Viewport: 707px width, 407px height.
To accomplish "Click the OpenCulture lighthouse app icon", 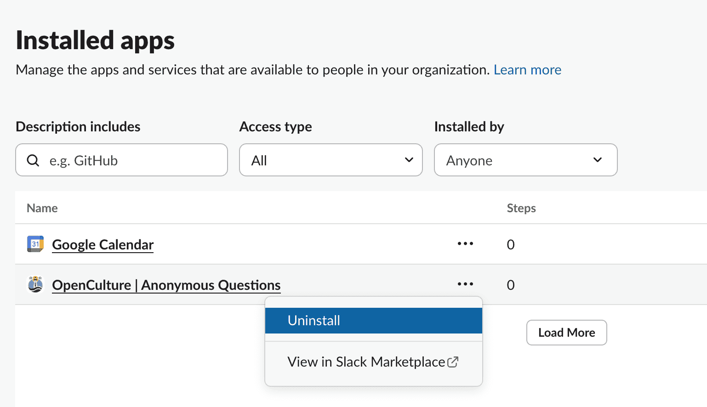I will coord(35,284).
